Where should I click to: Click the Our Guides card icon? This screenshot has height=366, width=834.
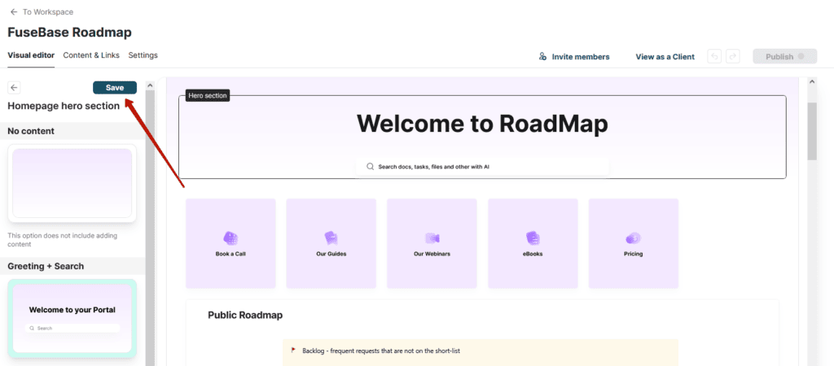tap(331, 238)
